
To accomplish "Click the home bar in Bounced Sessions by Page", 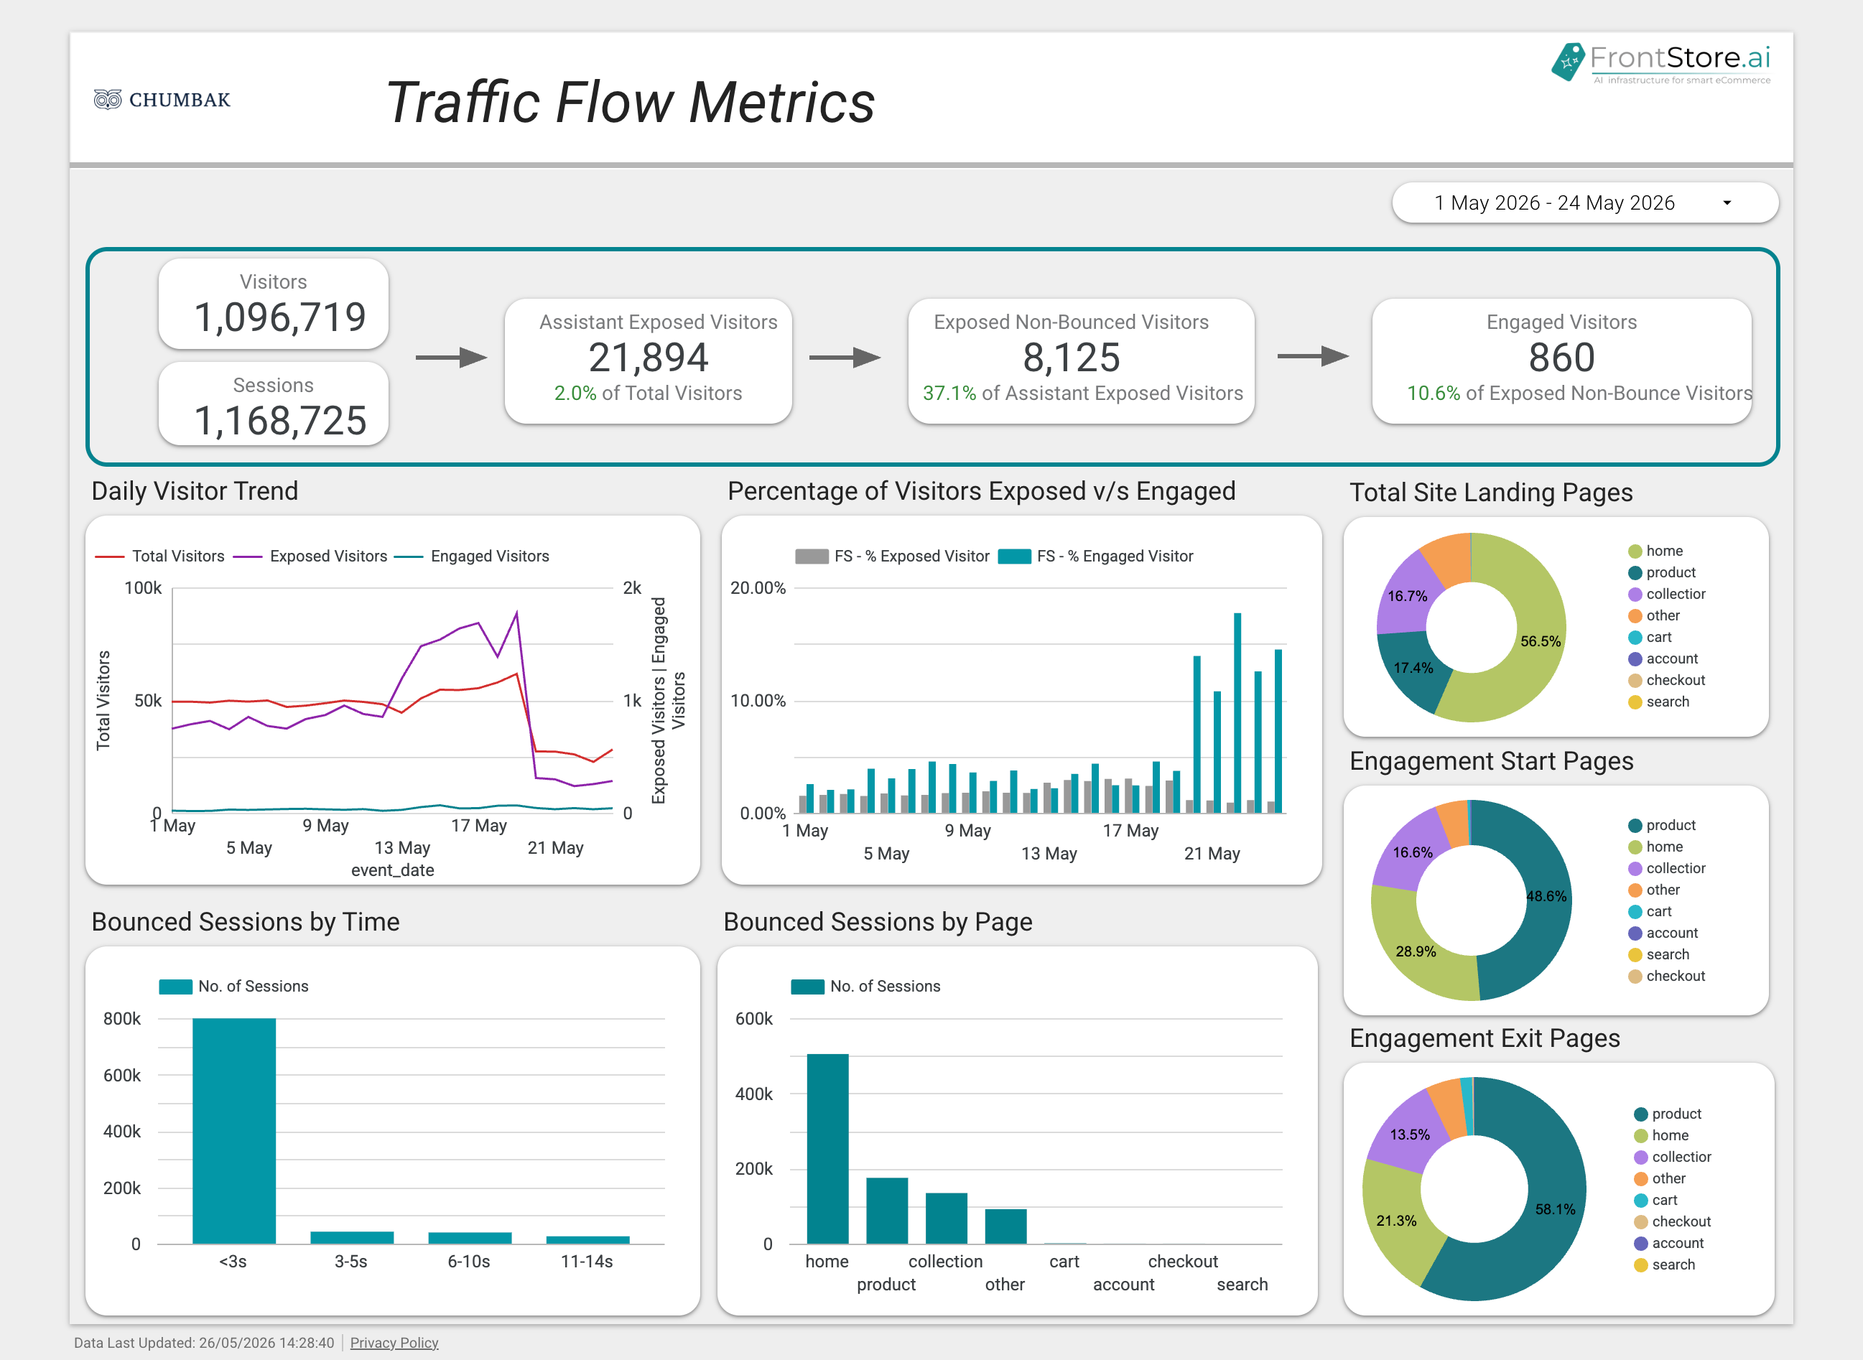I will point(827,1149).
